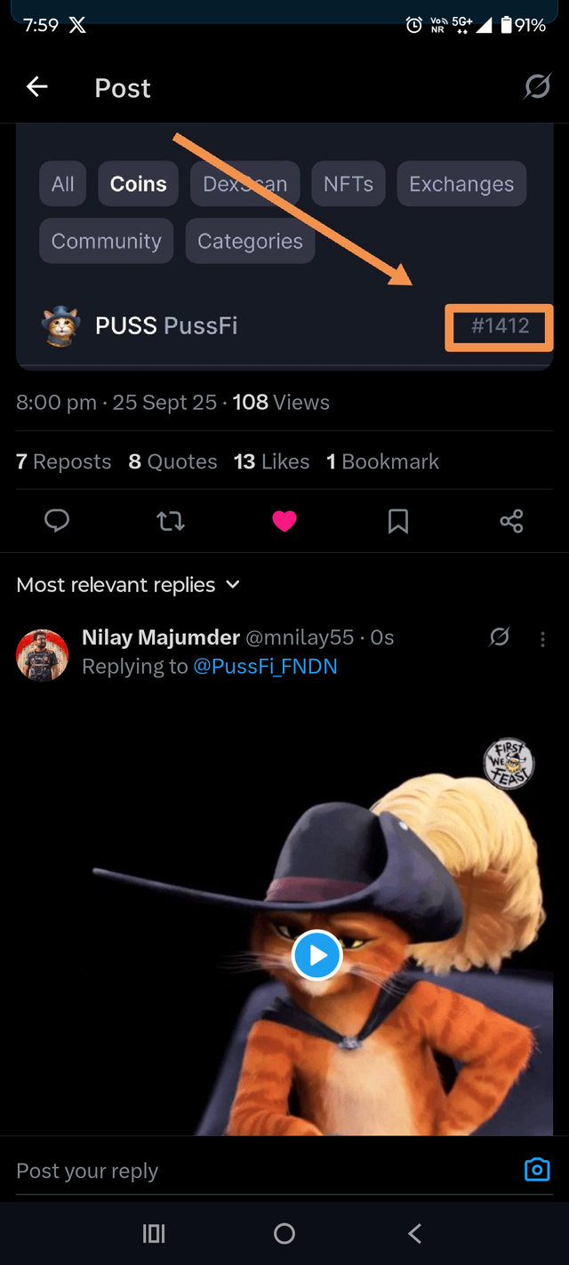Select the Coins tab
This screenshot has width=569, height=1265.
(x=138, y=184)
